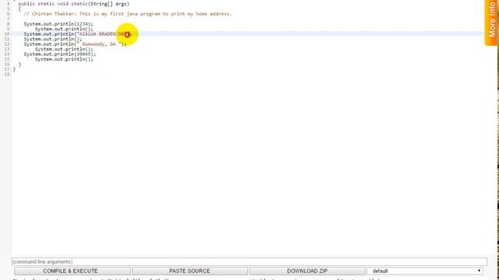Click the empty println on line 11
This screenshot has width=499, height=280.
click(x=53, y=39)
